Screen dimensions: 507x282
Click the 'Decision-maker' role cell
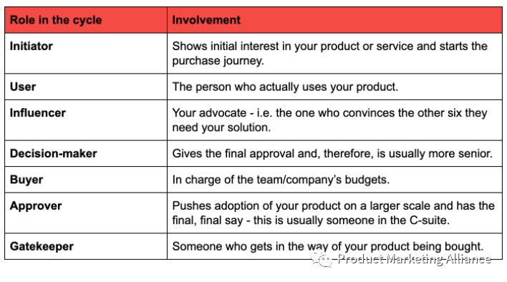click(86, 154)
